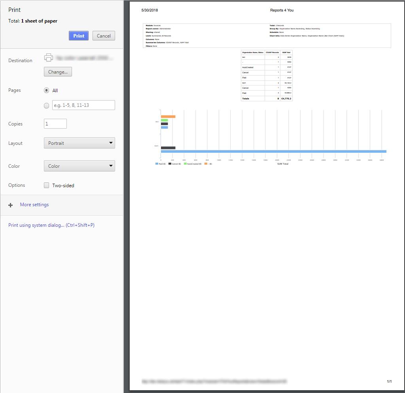Screen dimensions: 405x393
Task: Click the plus icon beside More settings
Action: coord(11,205)
